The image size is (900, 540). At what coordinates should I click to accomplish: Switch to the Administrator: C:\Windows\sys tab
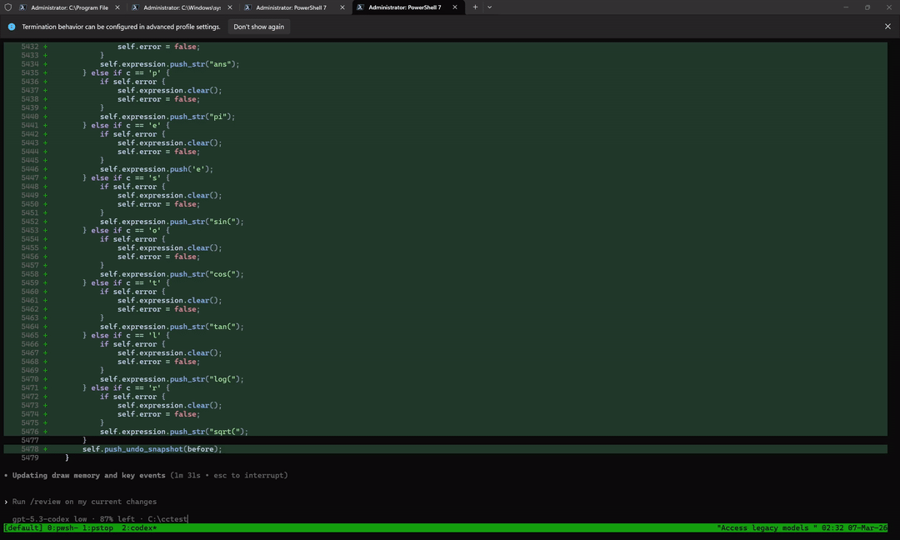[x=182, y=7]
